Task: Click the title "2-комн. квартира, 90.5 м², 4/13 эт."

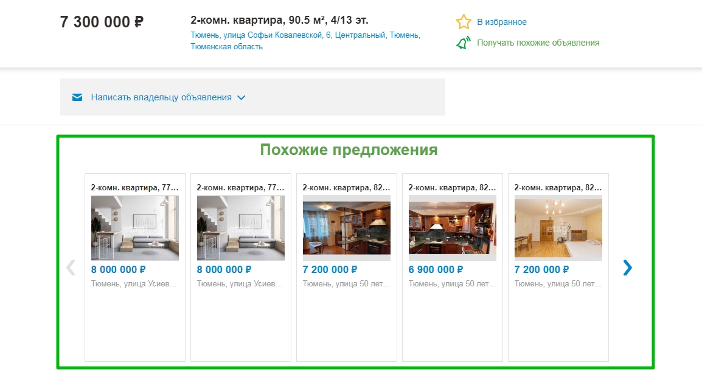Action: [x=279, y=20]
